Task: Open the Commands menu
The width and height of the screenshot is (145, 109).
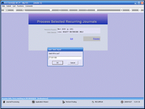Action: click(29, 6)
